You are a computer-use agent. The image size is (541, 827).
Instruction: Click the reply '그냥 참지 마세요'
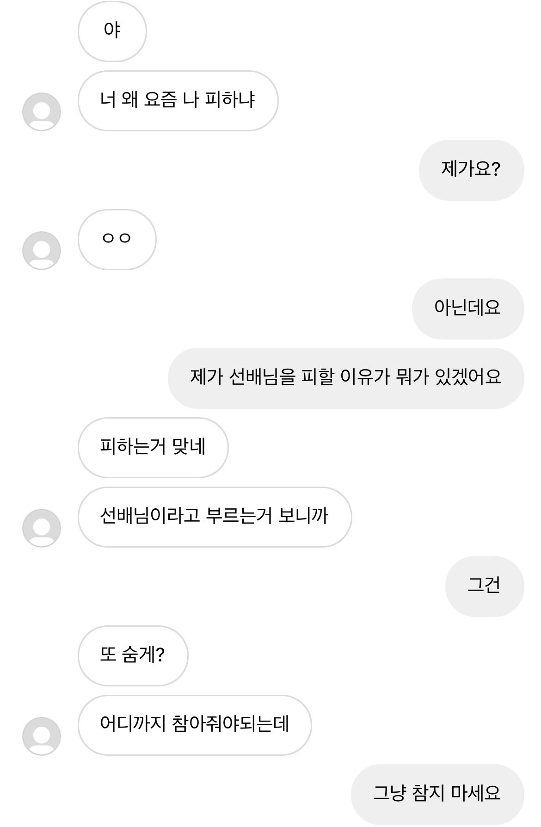click(x=437, y=794)
